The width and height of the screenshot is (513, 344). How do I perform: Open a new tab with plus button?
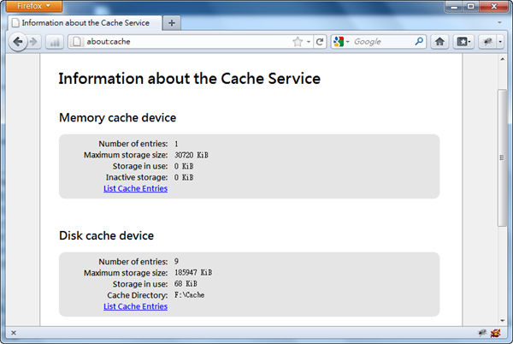[x=172, y=22]
